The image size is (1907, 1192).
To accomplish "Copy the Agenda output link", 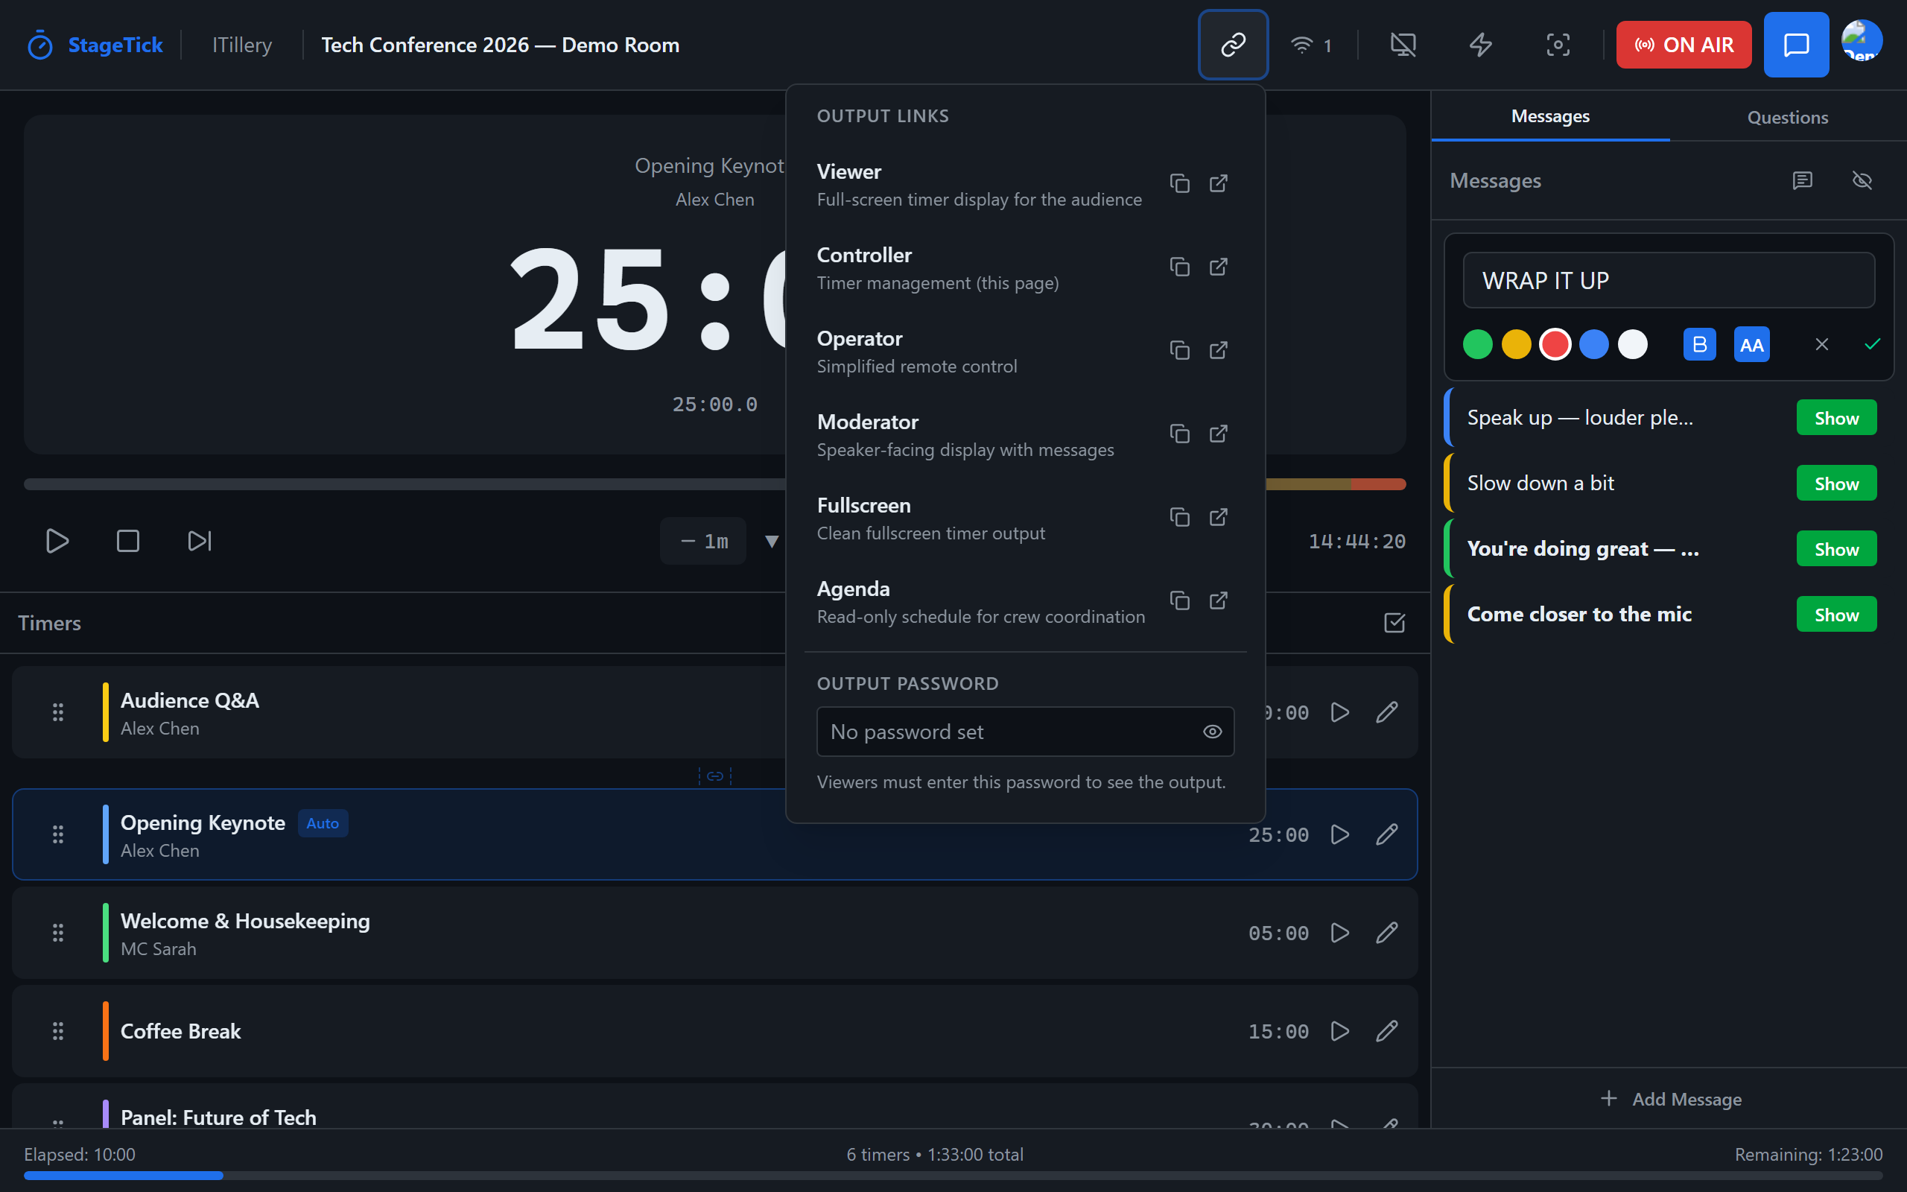I will tap(1179, 600).
